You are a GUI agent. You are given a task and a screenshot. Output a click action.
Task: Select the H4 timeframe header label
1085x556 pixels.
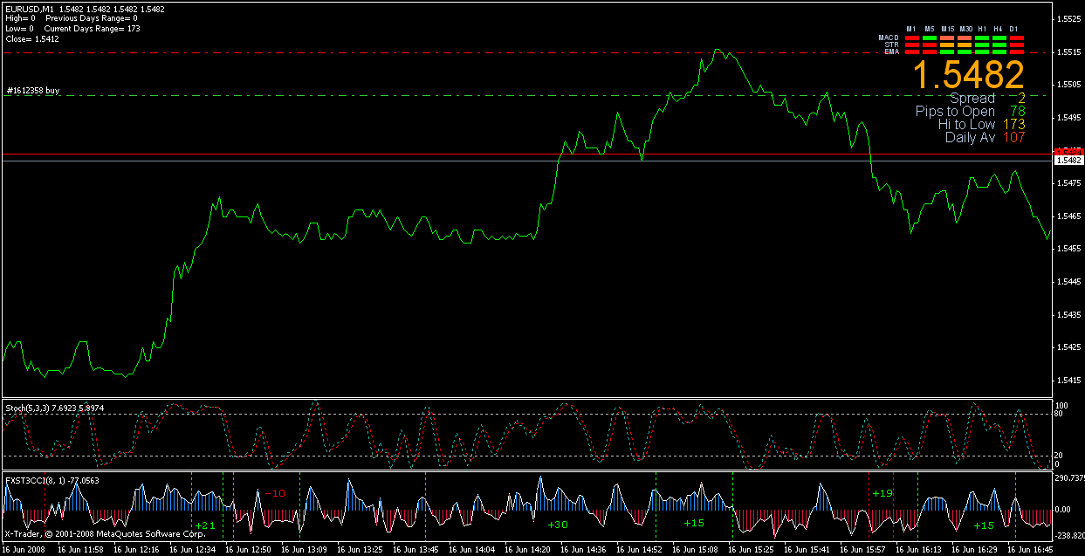(998, 29)
